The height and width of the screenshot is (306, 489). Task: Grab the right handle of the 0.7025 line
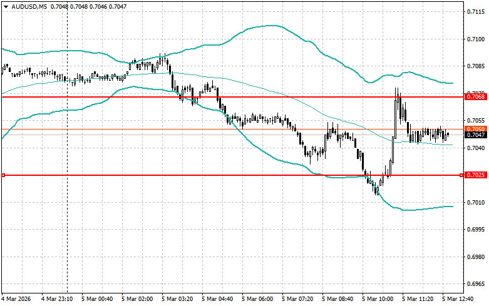tap(461, 175)
